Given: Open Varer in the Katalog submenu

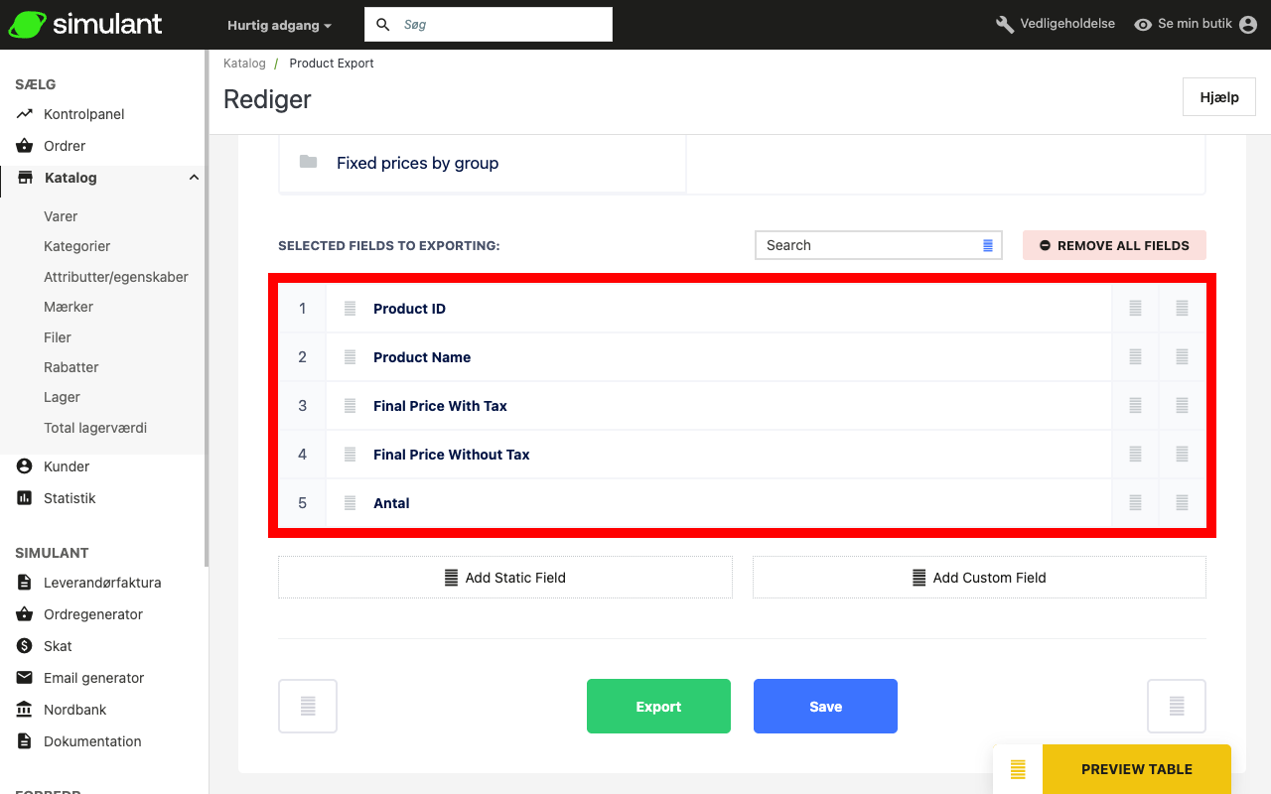Looking at the screenshot, I should 61,216.
